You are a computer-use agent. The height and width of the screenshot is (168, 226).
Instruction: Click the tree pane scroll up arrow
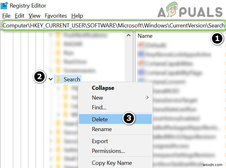tap(128, 35)
